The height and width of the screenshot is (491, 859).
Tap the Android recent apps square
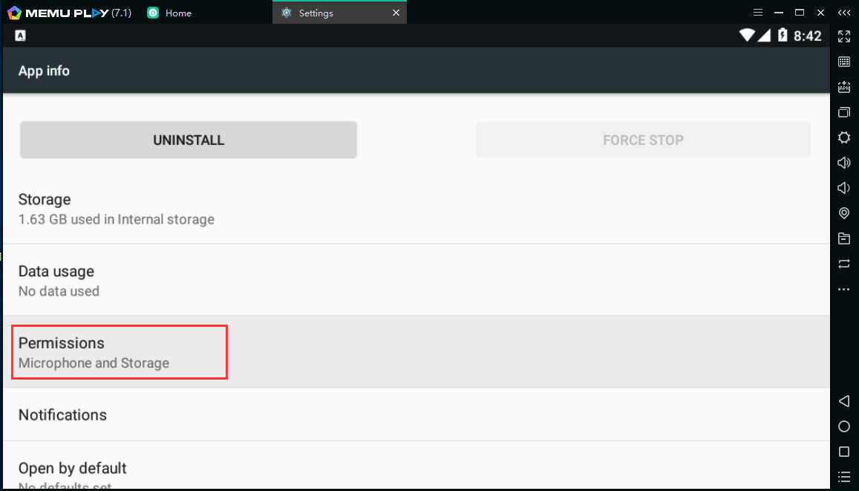pos(844,452)
